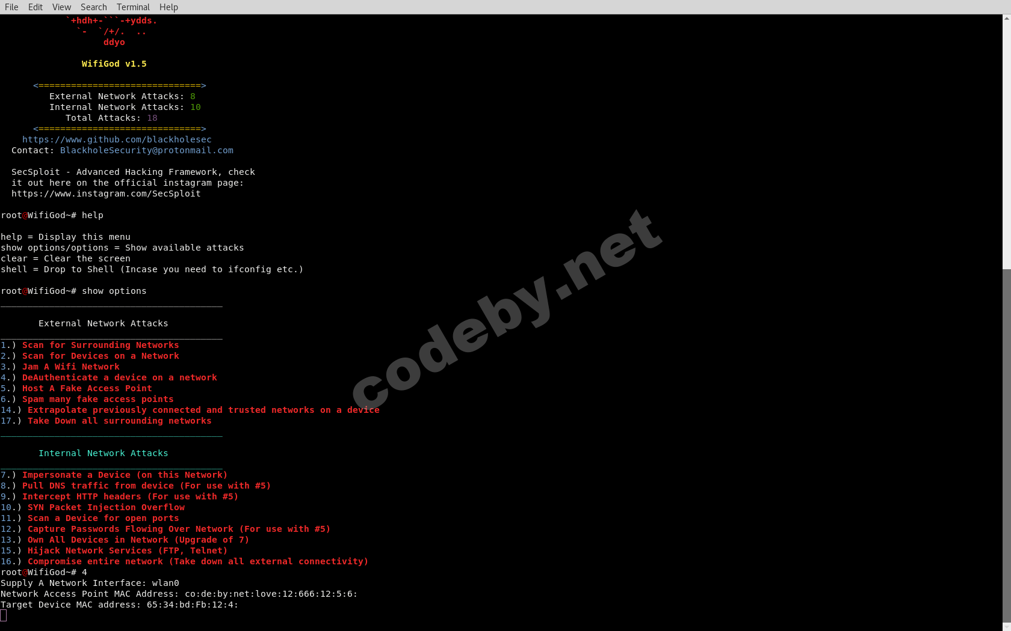Screen dimensions: 1011x631
Task: Click 'help = Display this menu' line
Action: pos(66,237)
